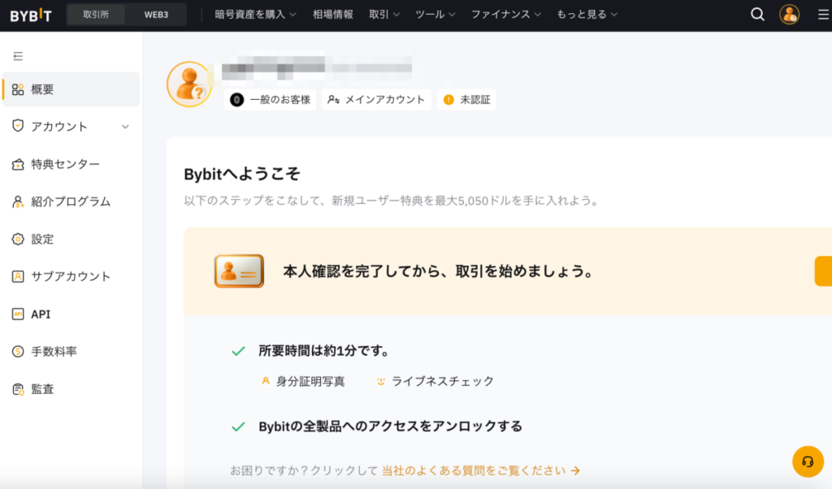Open the profile avatar in top bar
Viewport: 832px width, 489px height.
[x=789, y=15]
